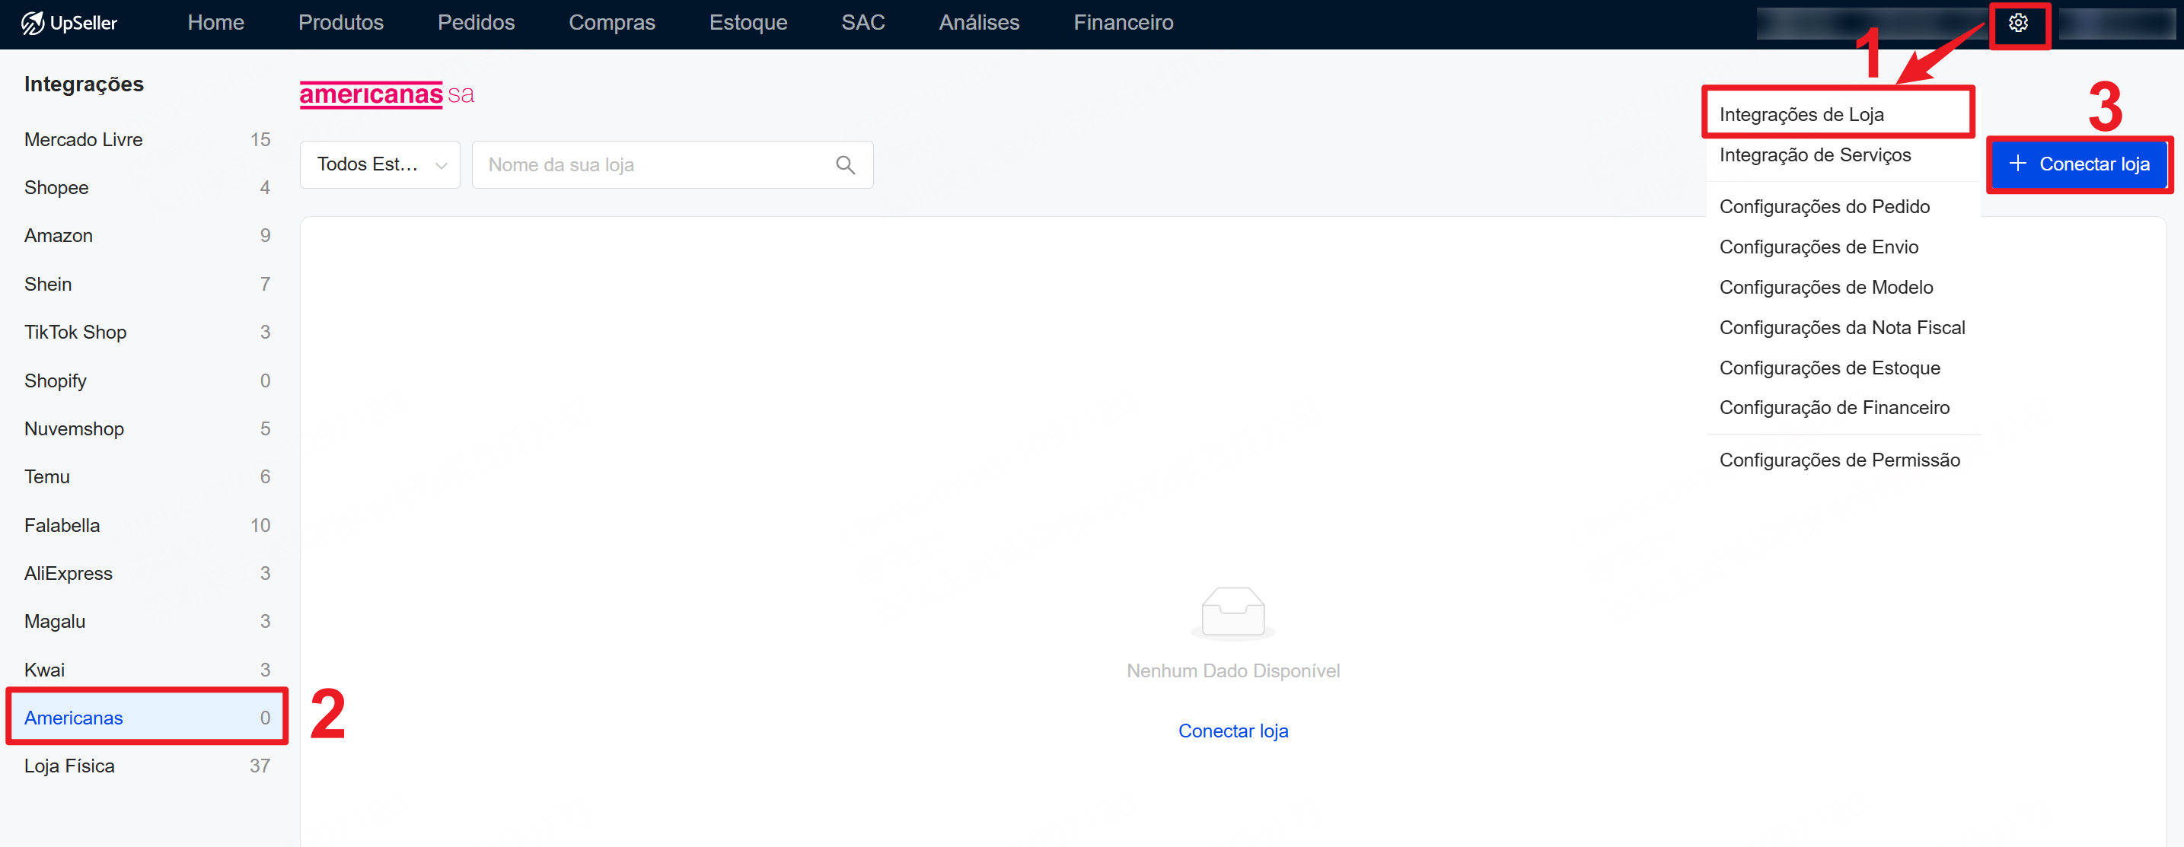Open Integração de Serviços menu entry
Viewport: 2184px width, 847px height.
tap(1814, 155)
